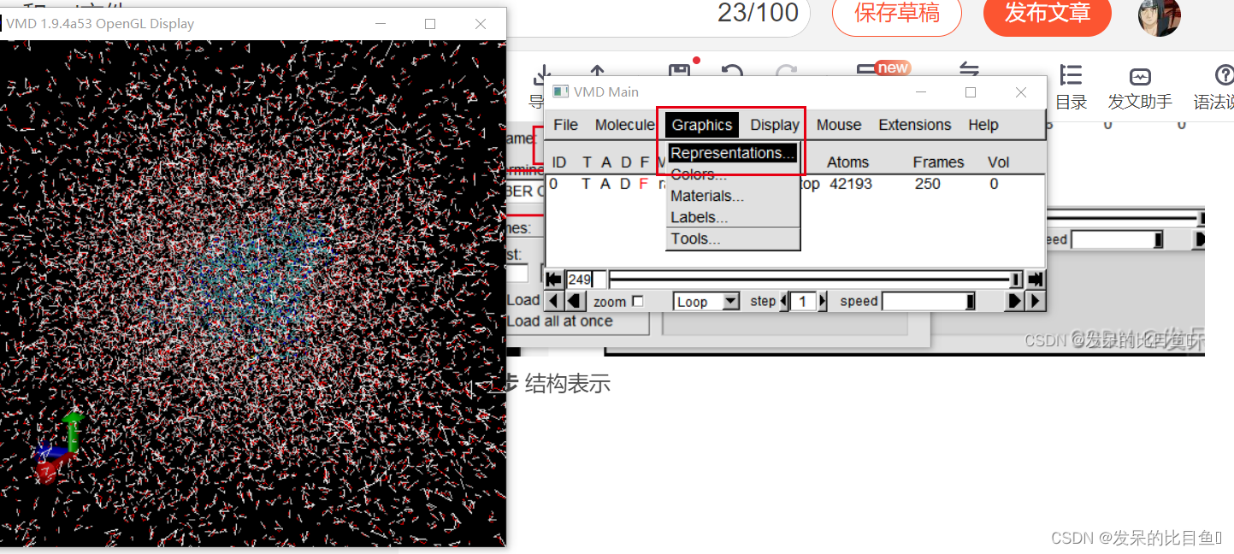This screenshot has width=1234, height=554.
Task: Close the highlighted Graphics menu
Action: pyautogui.click(x=702, y=125)
